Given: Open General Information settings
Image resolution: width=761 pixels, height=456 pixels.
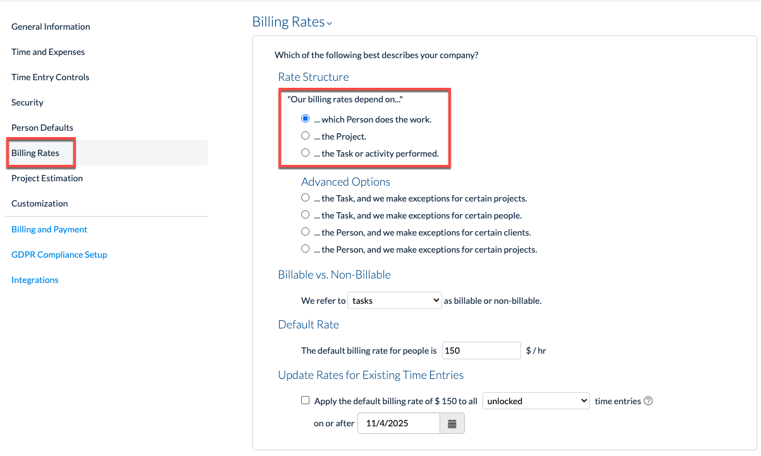Looking at the screenshot, I should tap(51, 27).
